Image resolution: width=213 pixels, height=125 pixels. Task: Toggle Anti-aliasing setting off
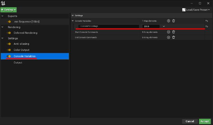point(9,44)
